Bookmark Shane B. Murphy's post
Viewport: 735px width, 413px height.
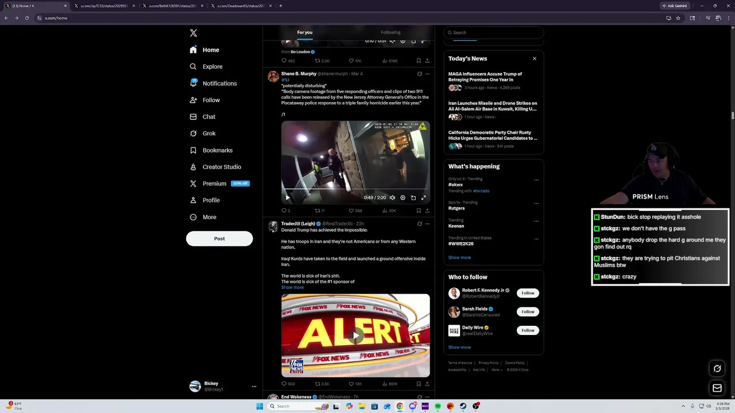click(x=419, y=211)
